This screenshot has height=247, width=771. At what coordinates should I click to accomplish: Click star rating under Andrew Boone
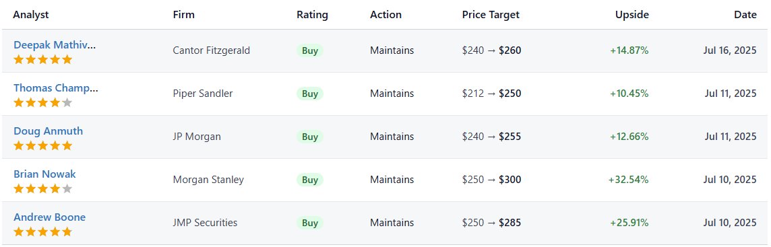42,232
